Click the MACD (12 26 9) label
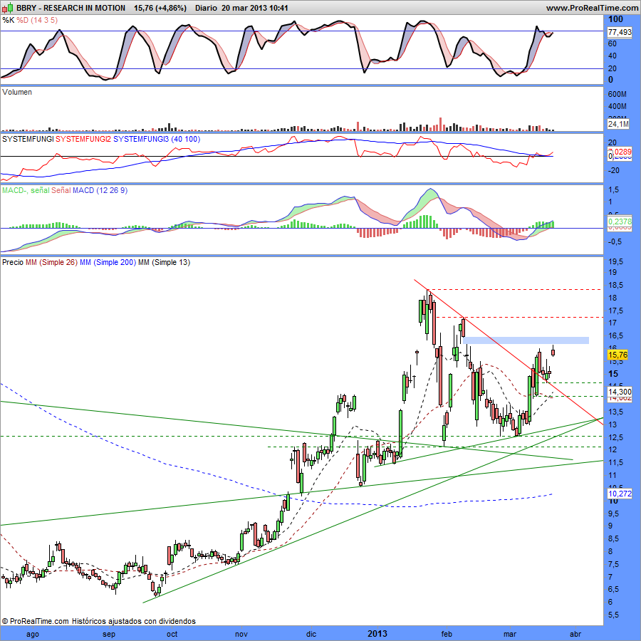641x641 pixels. click(x=100, y=190)
